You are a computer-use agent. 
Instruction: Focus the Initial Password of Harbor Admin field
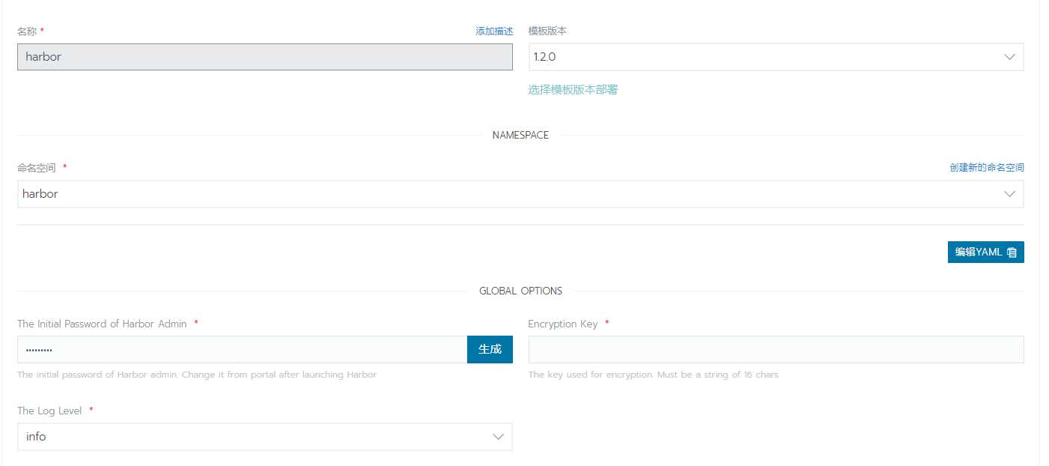[x=243, y=349]
